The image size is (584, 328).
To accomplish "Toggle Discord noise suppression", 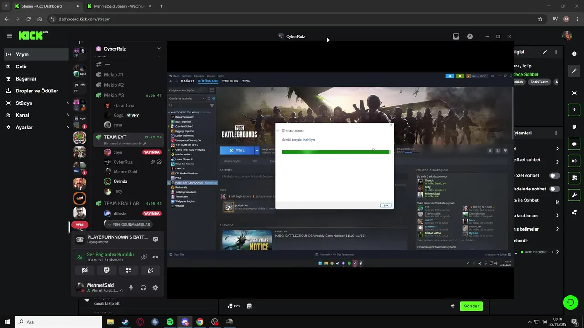I will click(144, 257).
